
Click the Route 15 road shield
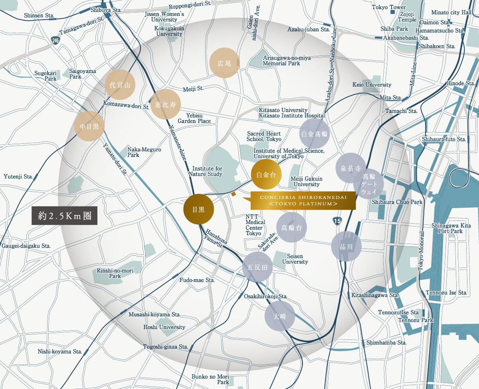click(336, 221)
